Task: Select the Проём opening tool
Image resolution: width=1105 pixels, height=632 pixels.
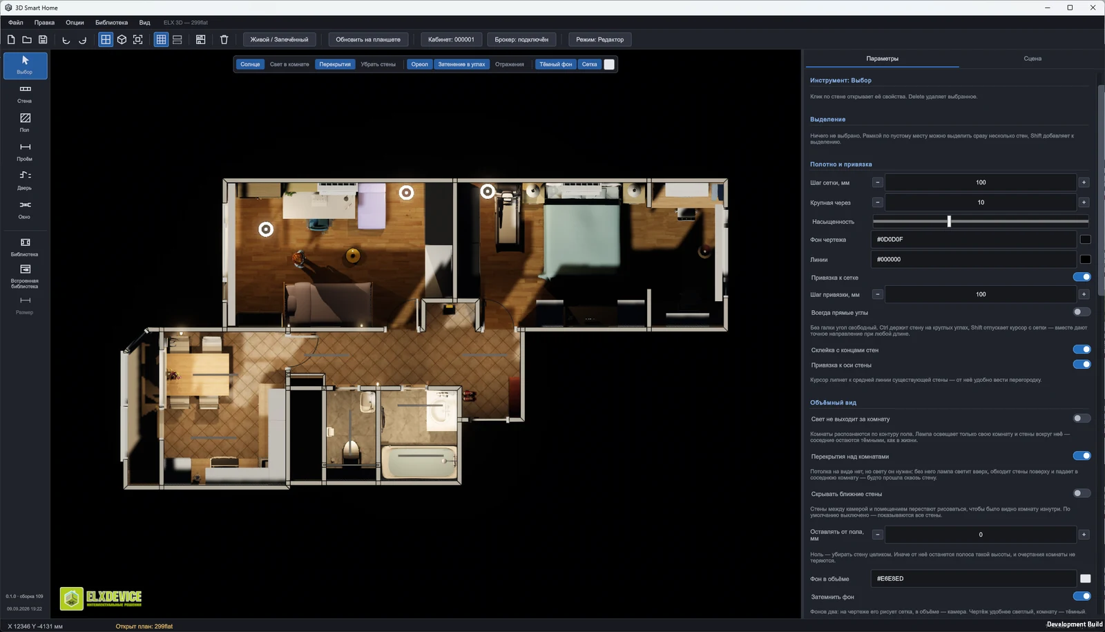Action: coord(25,152)
